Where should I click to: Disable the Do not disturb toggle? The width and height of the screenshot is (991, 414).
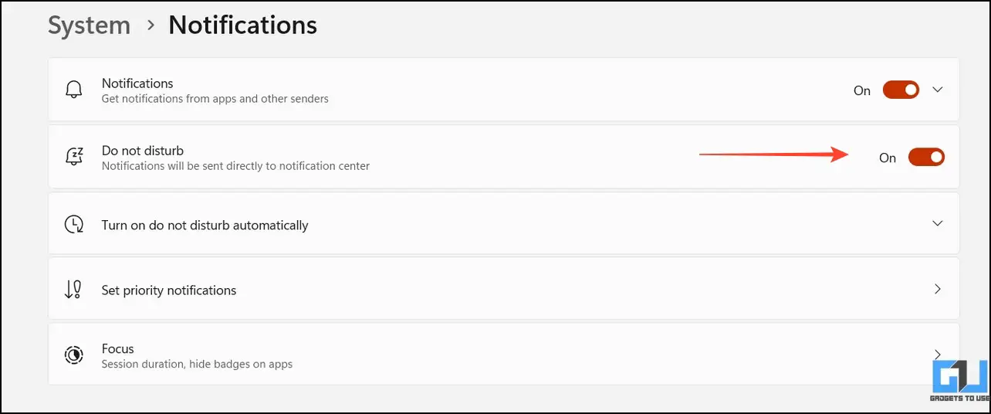pos(926,158)
